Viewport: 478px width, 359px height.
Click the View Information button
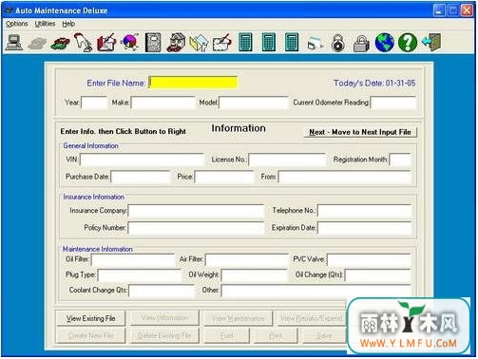tap(164, 318)
